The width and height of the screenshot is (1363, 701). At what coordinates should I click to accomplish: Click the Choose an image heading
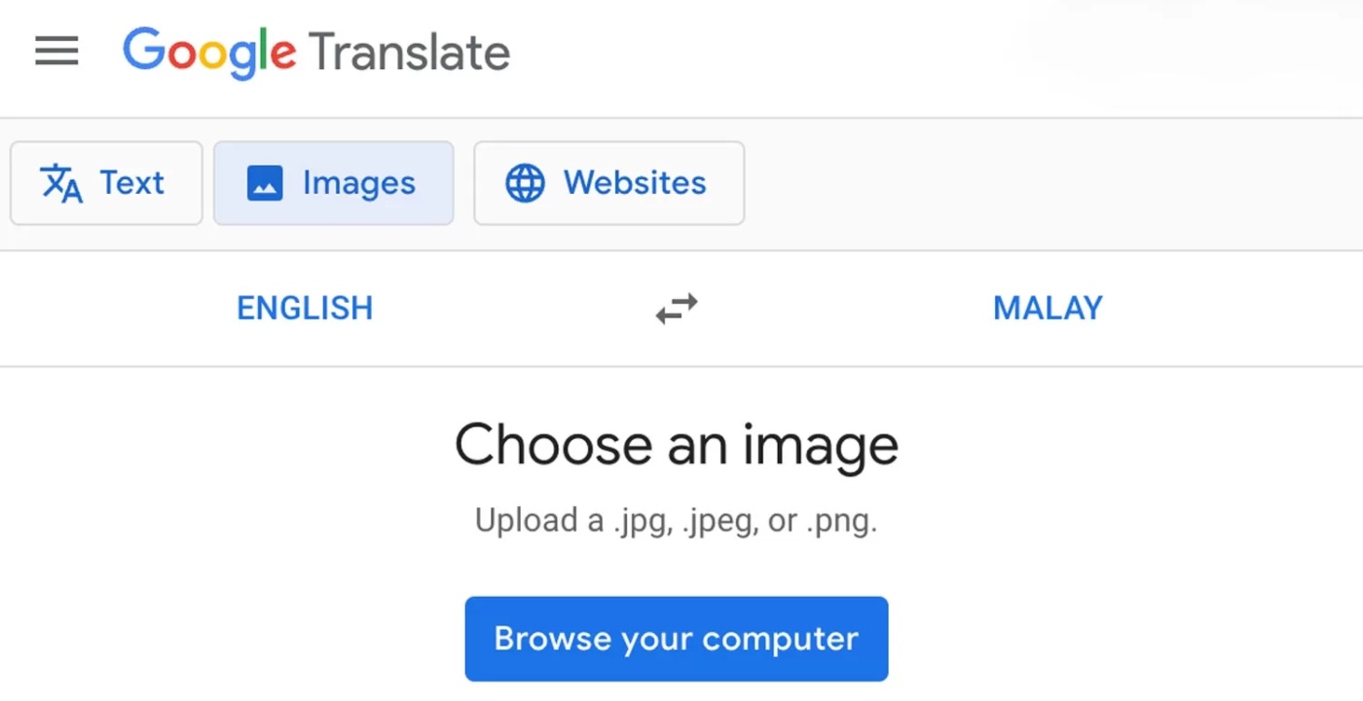point(676,445)
